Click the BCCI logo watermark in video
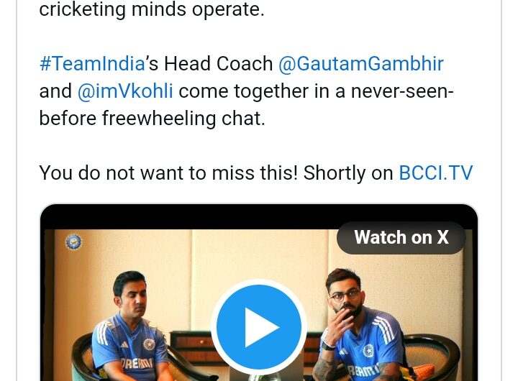 coord(73,242)
